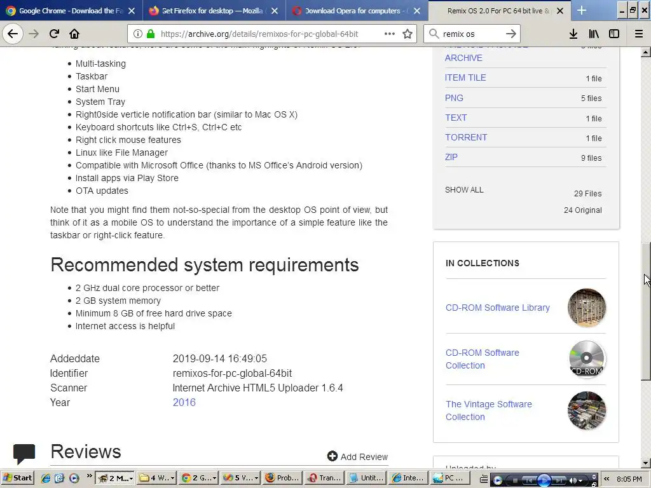Click the scrollbar down arrow
This screenshot has height=488, width=651.
click(x=646, y=463)
